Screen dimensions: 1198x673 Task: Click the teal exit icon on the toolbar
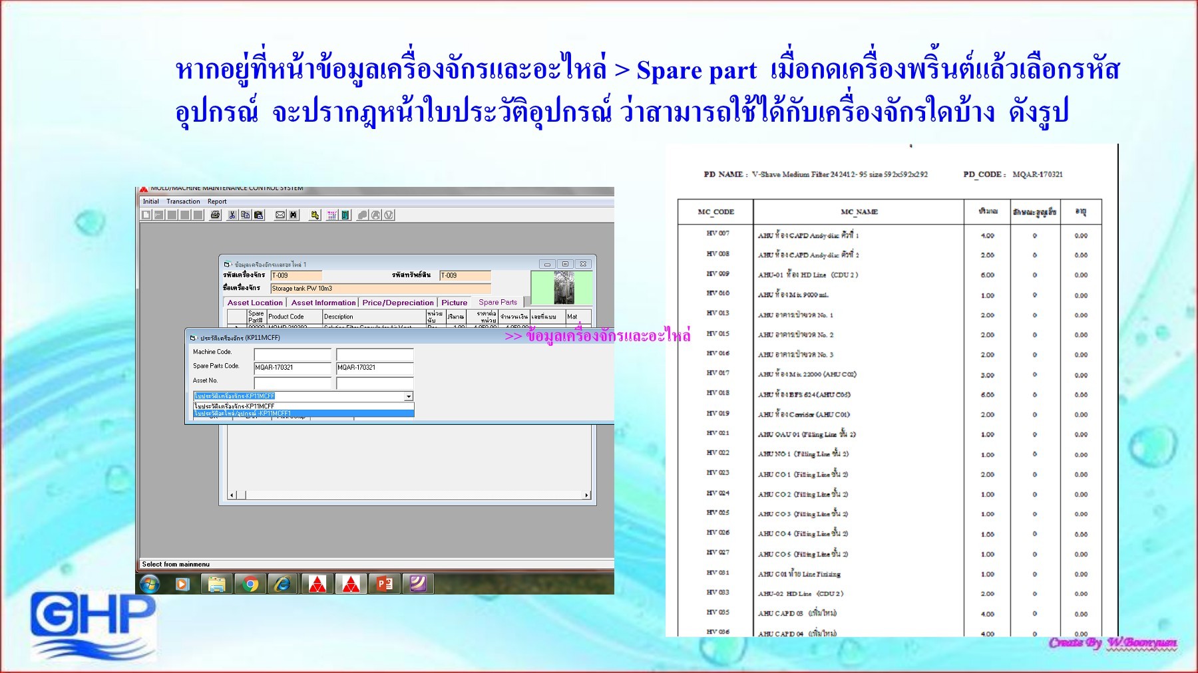345,215
